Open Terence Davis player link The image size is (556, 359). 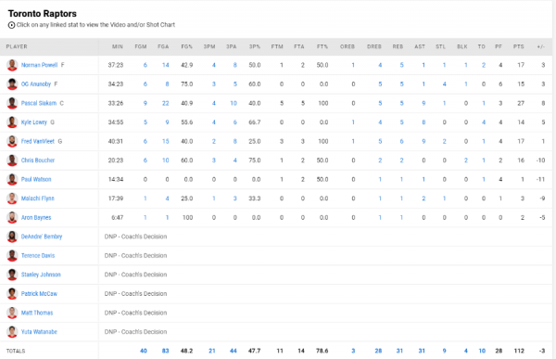point(38,255)
